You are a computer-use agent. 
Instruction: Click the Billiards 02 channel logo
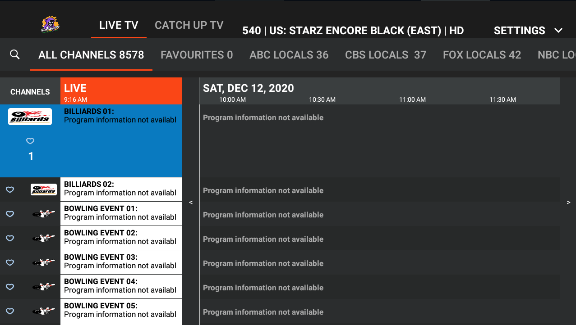click(x=44, y=190)
